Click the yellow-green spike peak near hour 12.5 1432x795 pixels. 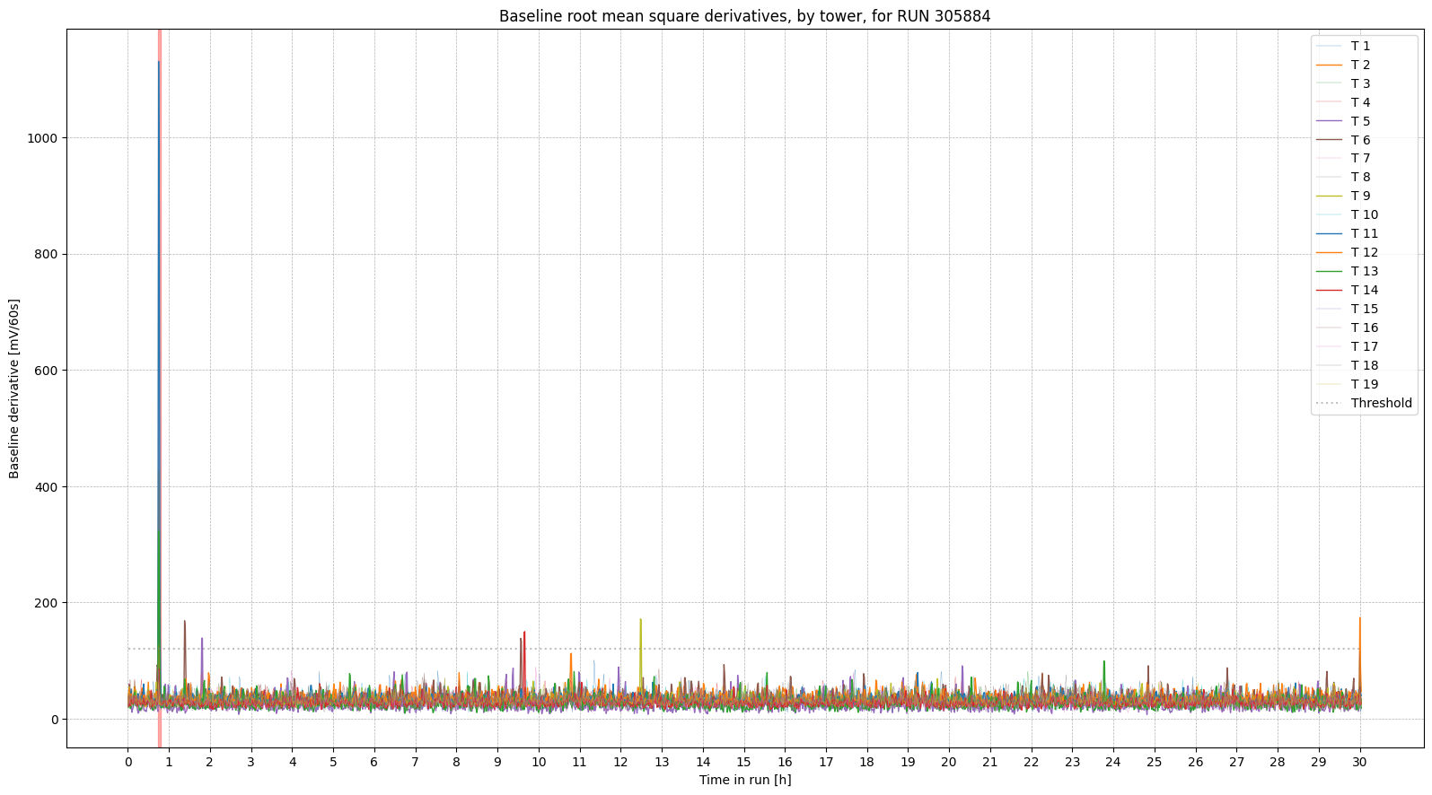(640, 619)
